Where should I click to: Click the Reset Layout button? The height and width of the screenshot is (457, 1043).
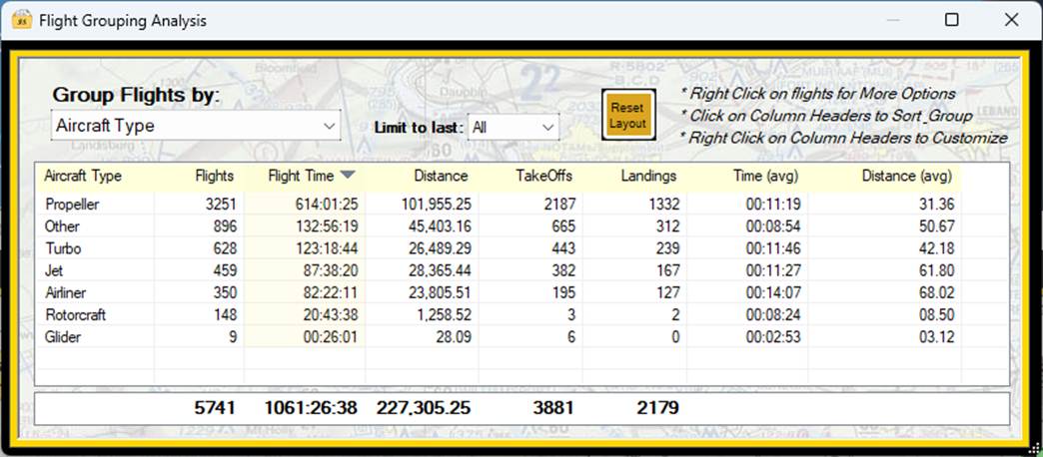pyautogui.click(x=628, y=115)
